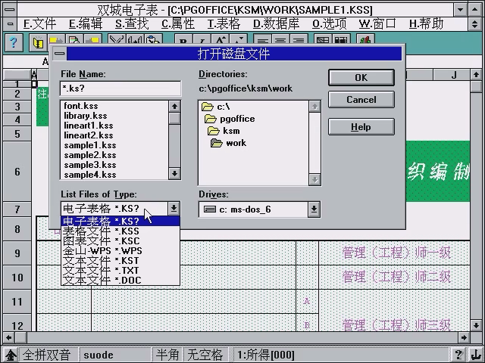The width and height of the screenshot is (485, 363).
Task: Click the blue question mark help toolbar icon
Action: pos(14,42)
